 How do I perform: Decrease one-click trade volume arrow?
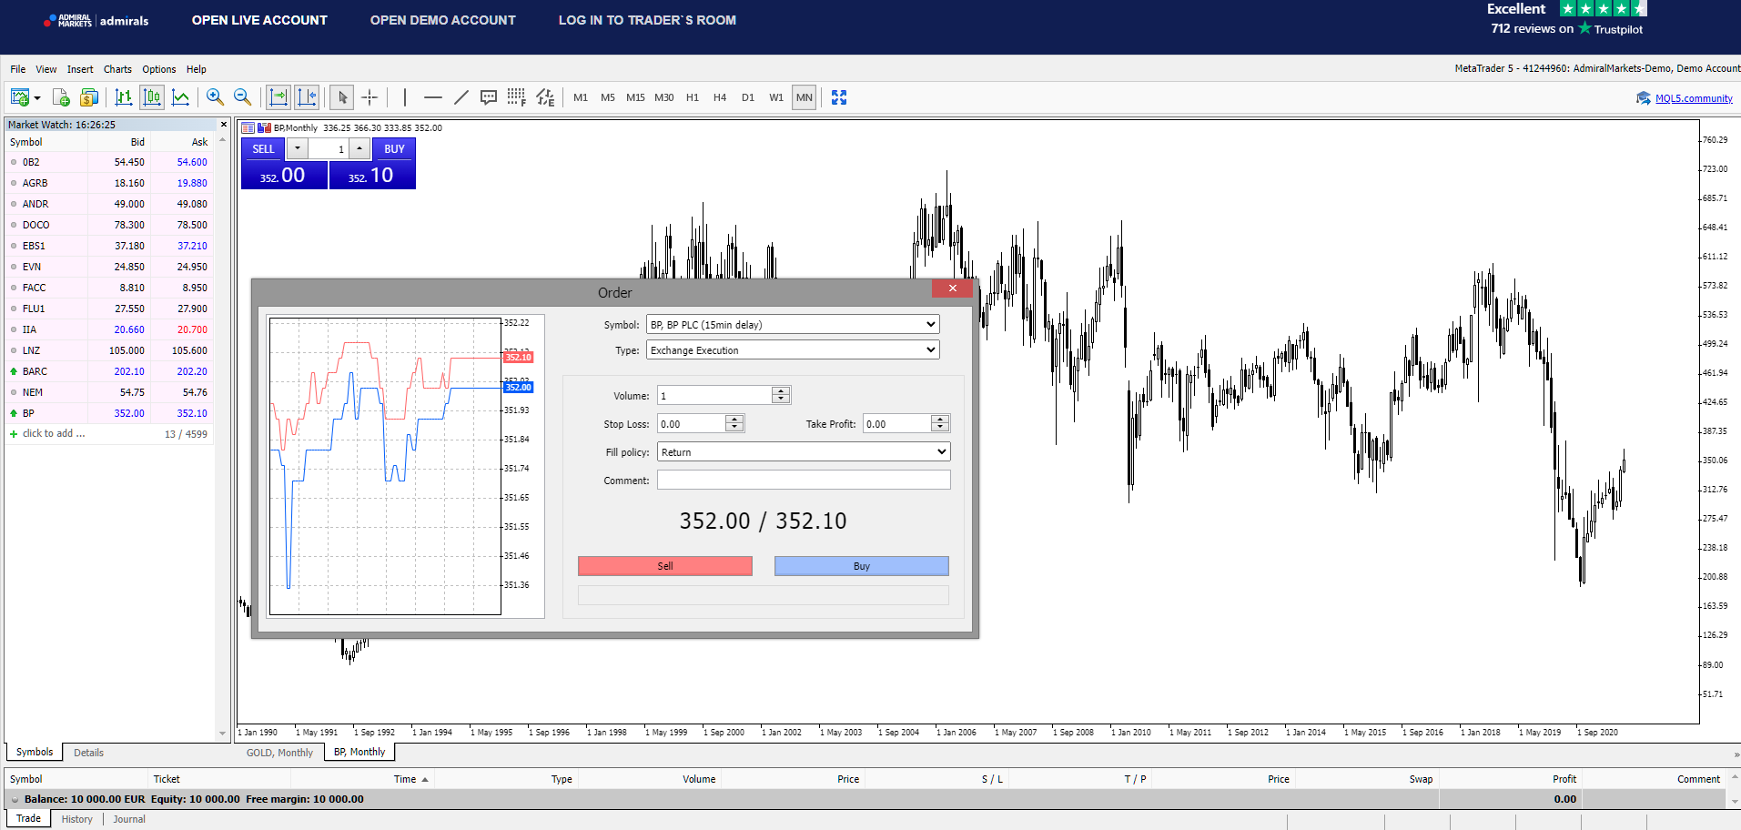(x=298, y=148)
